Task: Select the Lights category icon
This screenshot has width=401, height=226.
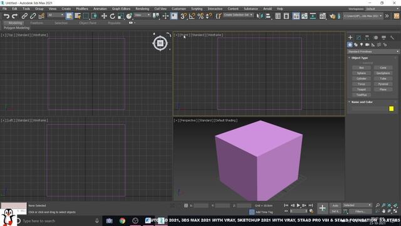Action: (x=362, y=45)
